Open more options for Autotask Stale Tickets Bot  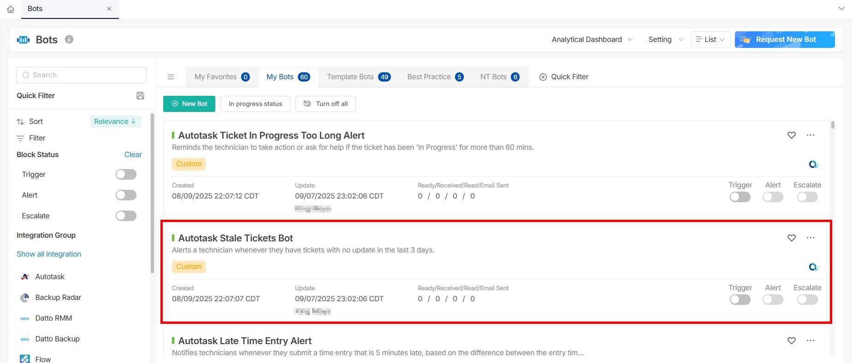(811, 238)
